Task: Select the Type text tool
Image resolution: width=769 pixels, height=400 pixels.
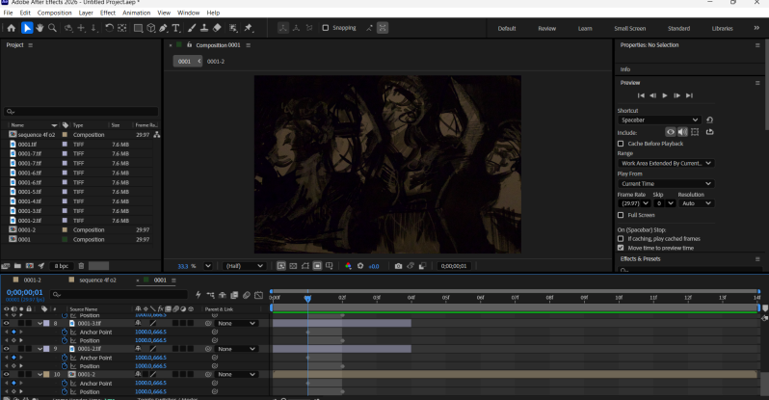Action: point(175,28)
